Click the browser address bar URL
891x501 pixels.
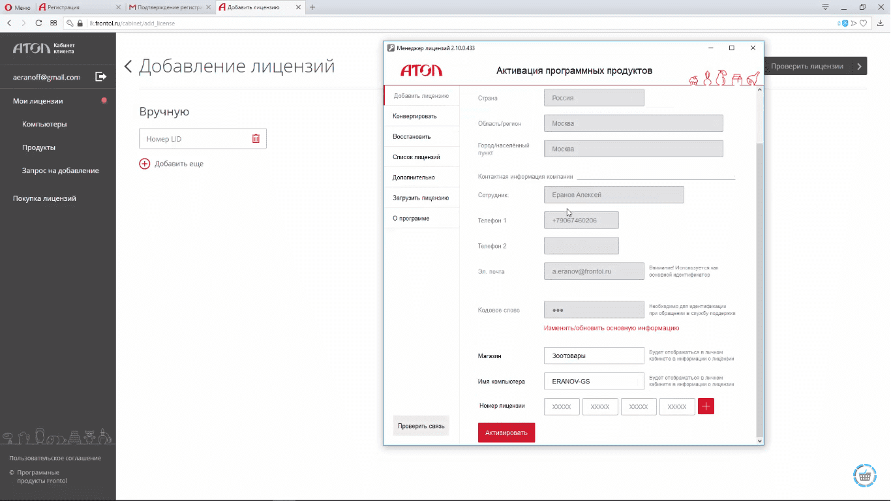[132, 23]
